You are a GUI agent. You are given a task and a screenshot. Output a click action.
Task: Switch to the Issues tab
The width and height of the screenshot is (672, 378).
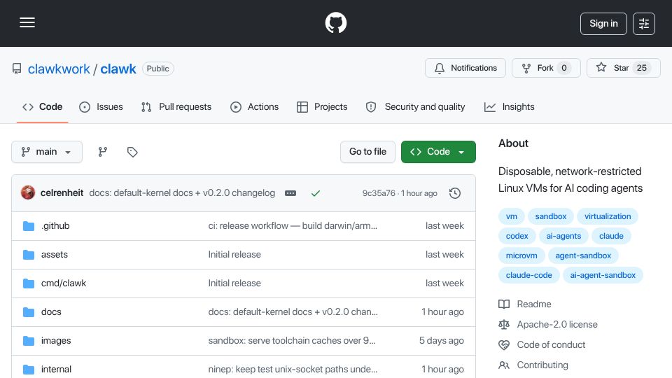101,106
